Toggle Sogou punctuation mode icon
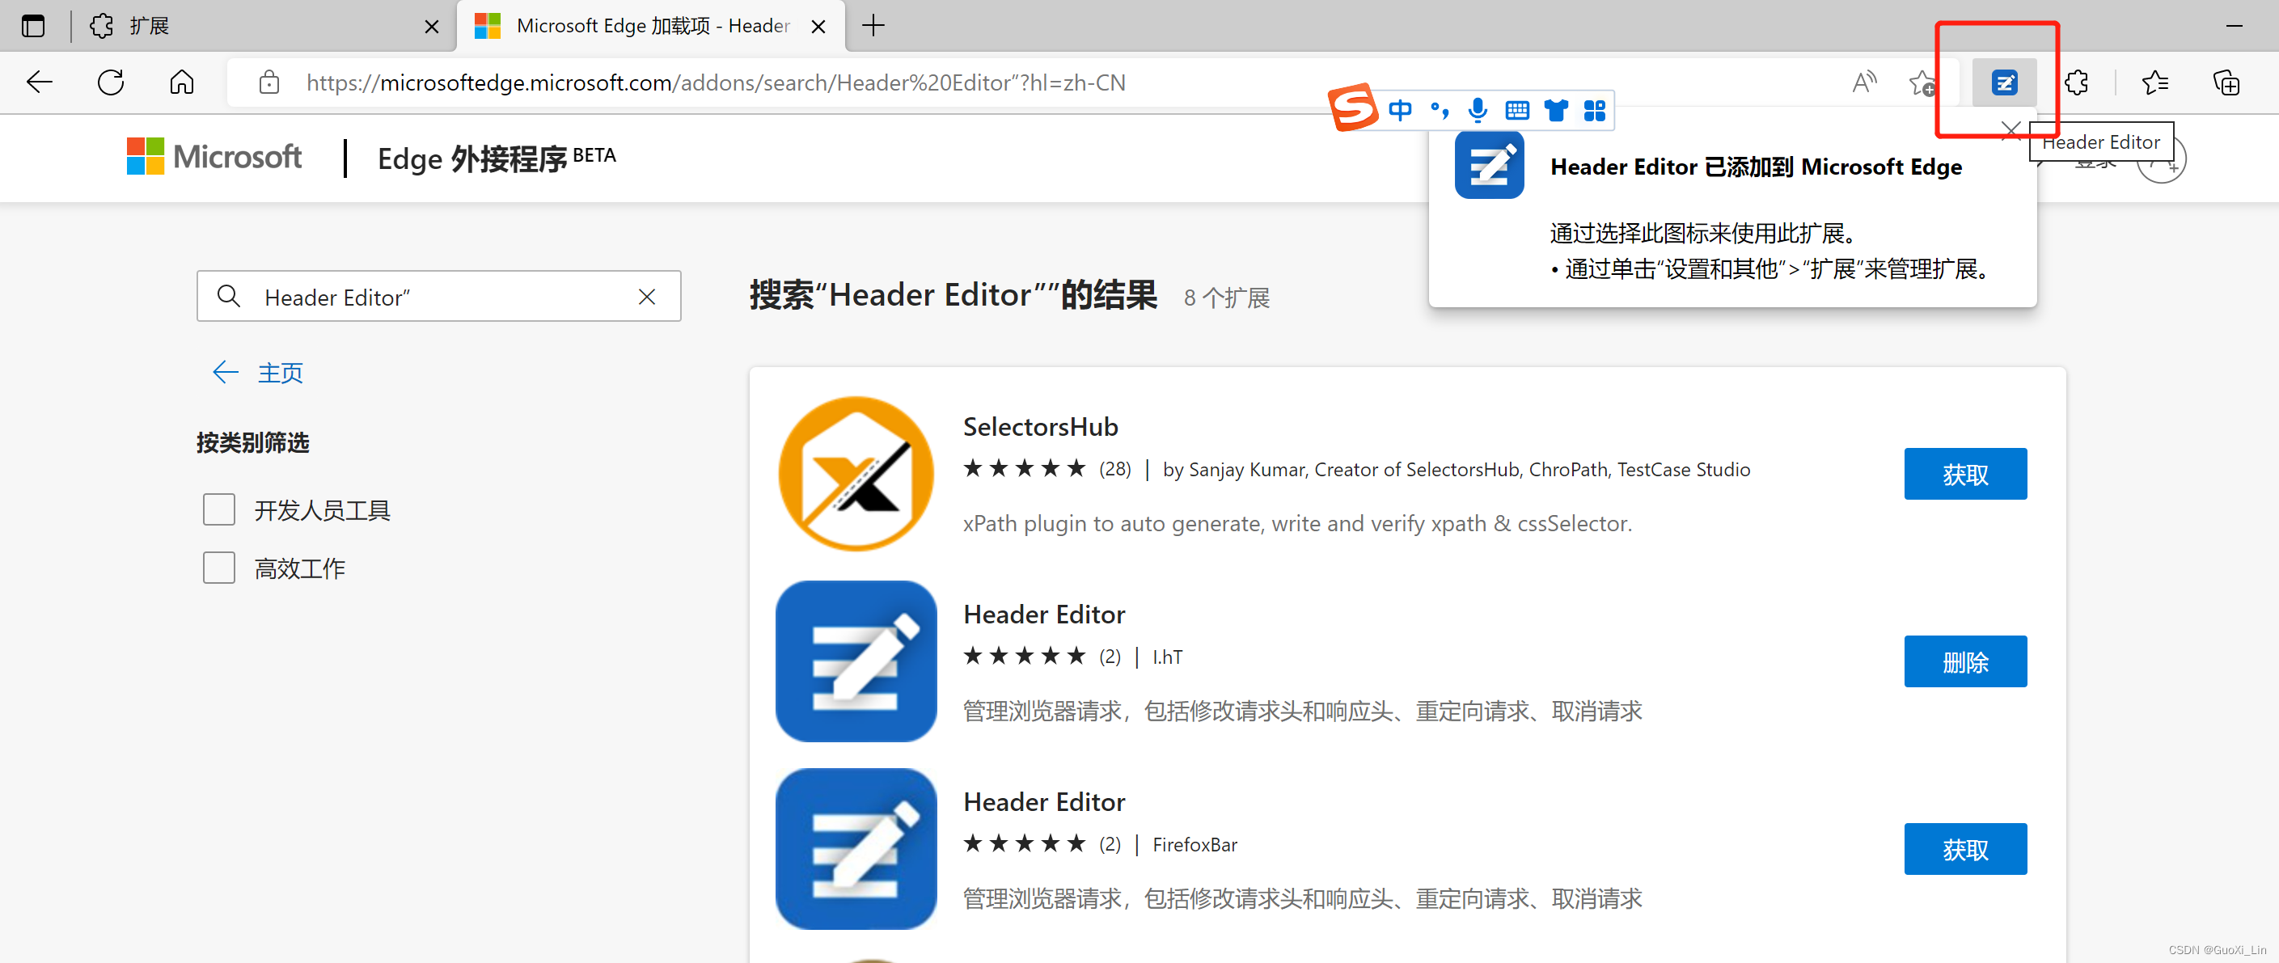Screen dimensions: 2279x963 coord(1439,111)
